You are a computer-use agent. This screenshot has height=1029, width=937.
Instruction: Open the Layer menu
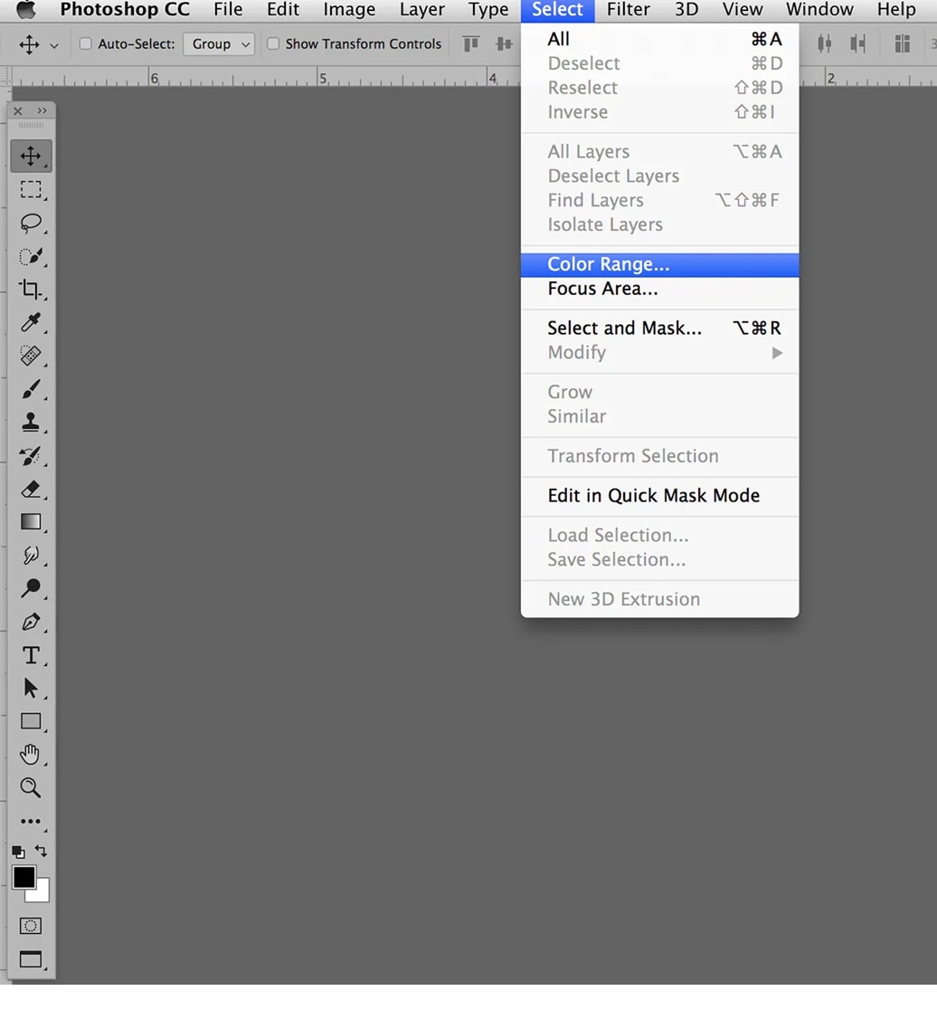pyautogui.click(x=421, y=9)
